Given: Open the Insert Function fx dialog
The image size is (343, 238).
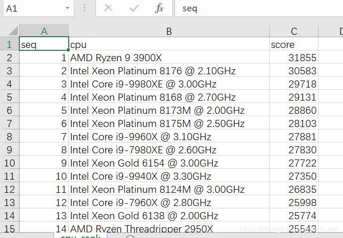Looking at the screenshot, I should coord(159,8).
